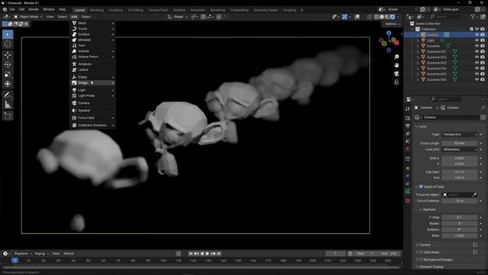Choose Camera from the Add menu
This screenshot has width=488, height=275.
point(93,103)
